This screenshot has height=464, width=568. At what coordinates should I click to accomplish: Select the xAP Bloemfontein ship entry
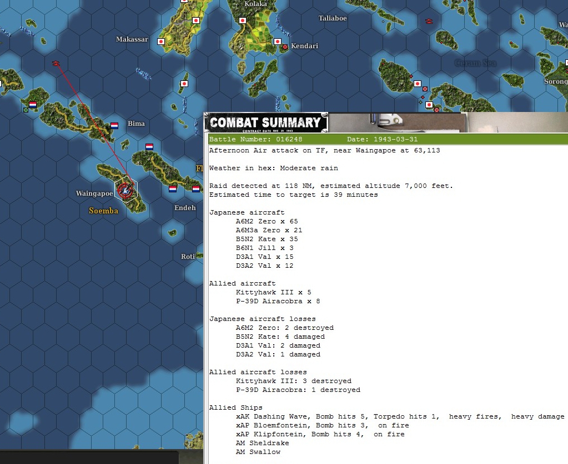[323, 425]
